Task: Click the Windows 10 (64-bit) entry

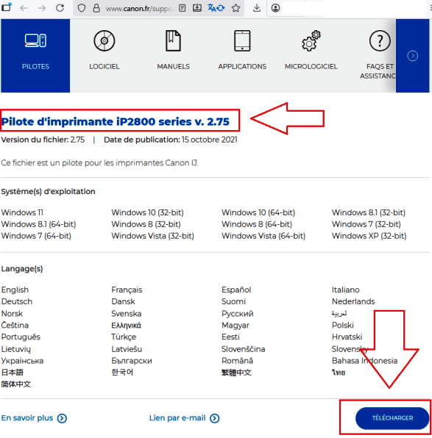Action: pyautogui.click(x=258, y=212)
